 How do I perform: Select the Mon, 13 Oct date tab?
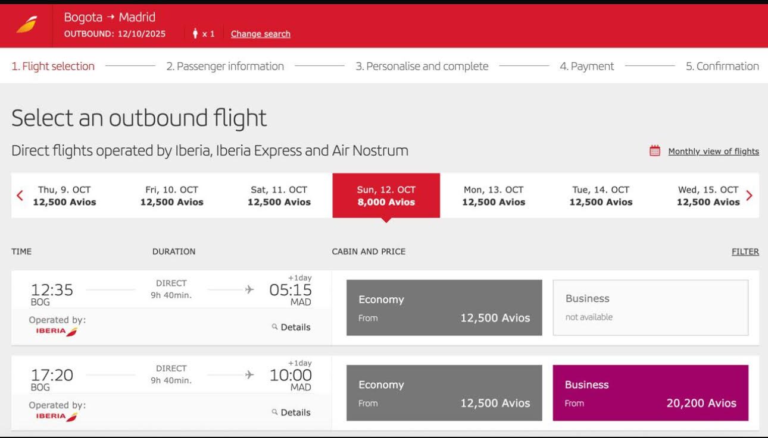pyautogui.click(x=494, y=196)
